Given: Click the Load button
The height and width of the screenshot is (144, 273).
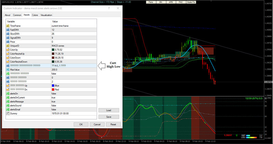Looking at the screenshot, I should 109,110.
